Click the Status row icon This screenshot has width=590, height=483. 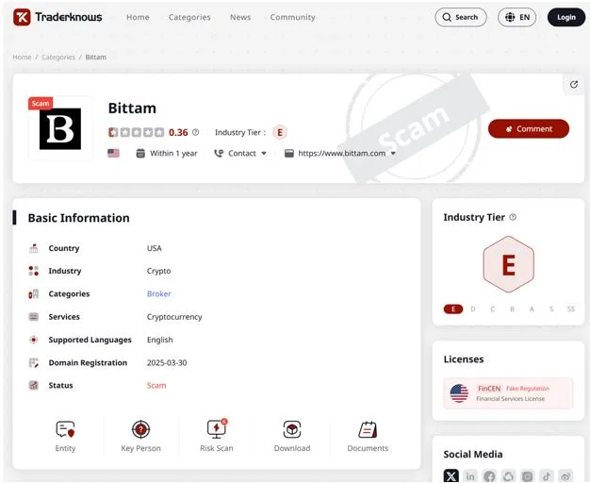[34, 386]
